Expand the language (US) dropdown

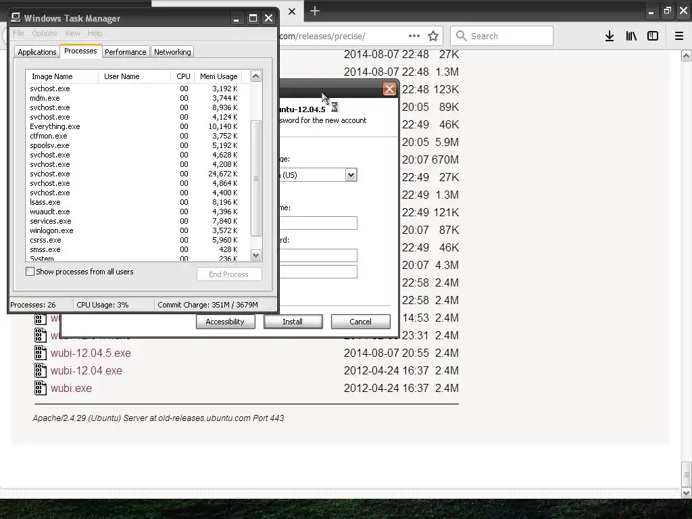coord(351,175)
